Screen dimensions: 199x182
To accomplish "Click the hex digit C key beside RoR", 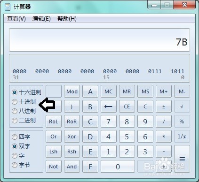I will tap(90, 121).
